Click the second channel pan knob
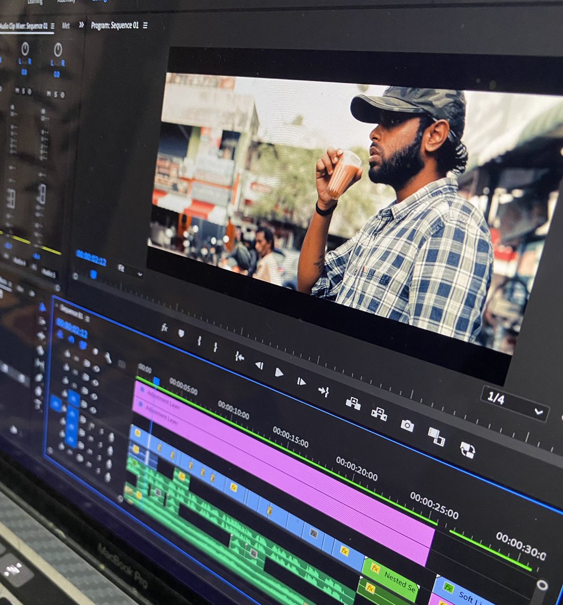The width and height of the screenshot is (563, 605). click(x=58, y=49)
